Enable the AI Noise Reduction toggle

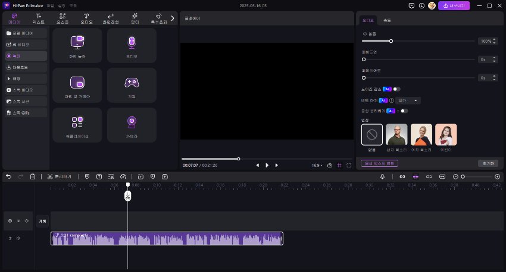coord(396,89)
